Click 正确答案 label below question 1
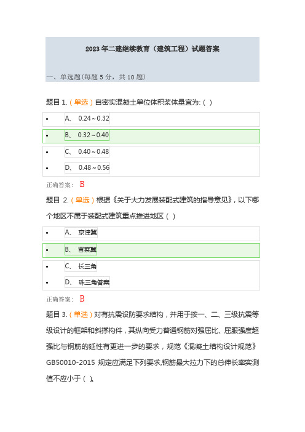 tap(60, 185)
